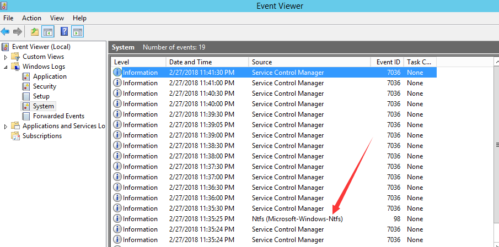Open the Action menu
Image resolution: width=499 pixels, height=247 pixels.
coord(31,18)
